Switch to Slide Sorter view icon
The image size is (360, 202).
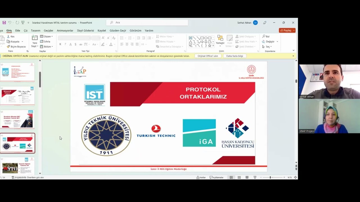[239, 177]
